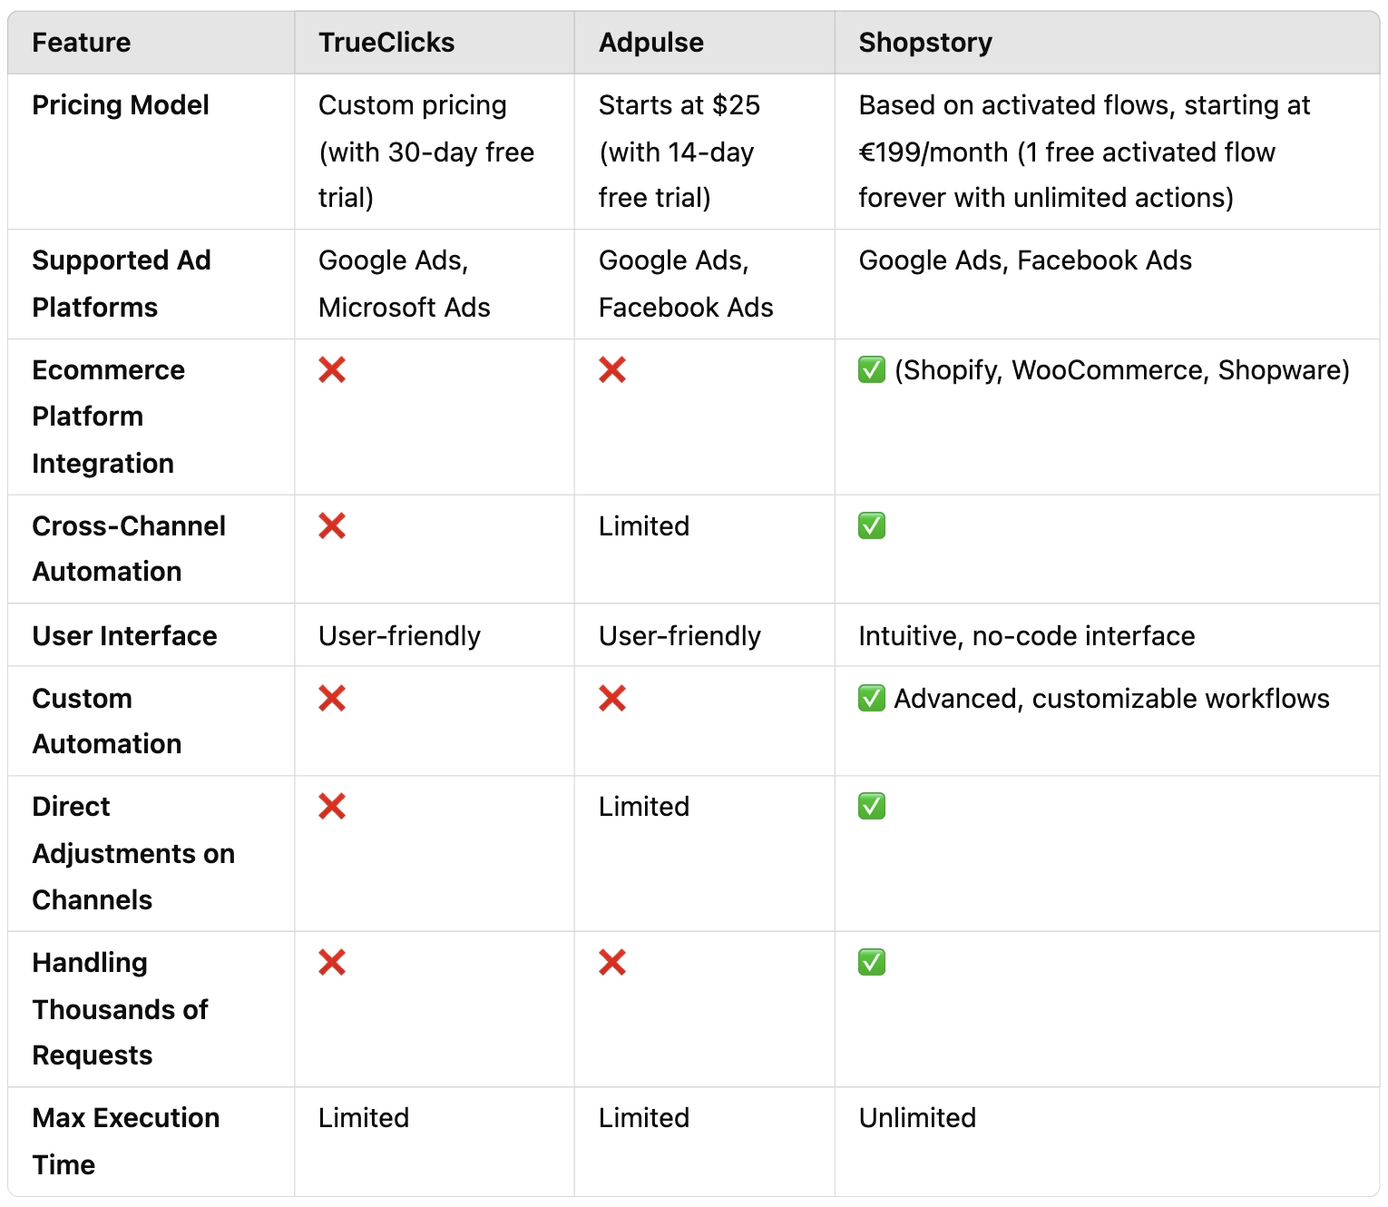Select the Adpulse column header
This screenshot has height=1207, width=1388.
point(651,43)
